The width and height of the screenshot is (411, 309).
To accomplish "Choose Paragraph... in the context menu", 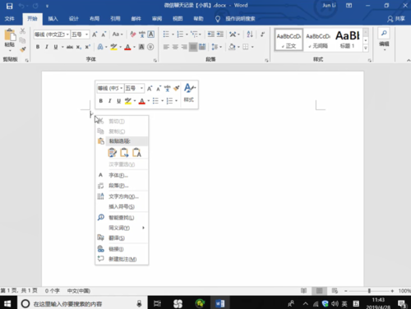I will [122, 186].
